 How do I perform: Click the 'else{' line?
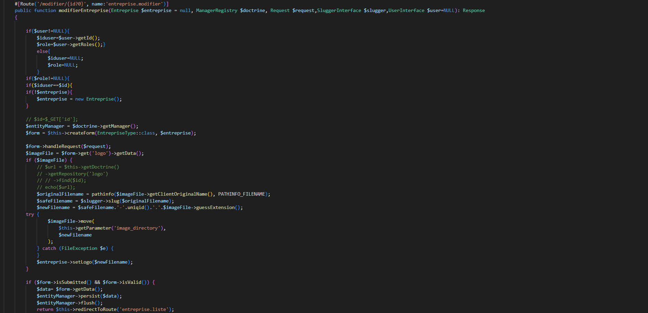tap(44, 51)
